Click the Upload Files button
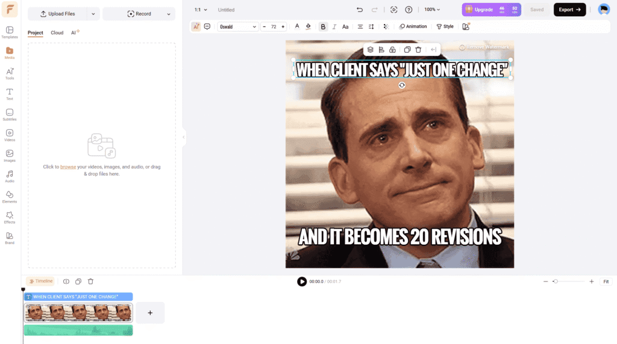Screen dimensions: 617x344 58,14
